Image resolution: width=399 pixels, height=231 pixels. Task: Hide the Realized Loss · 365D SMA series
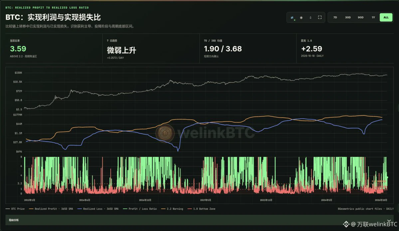coord(98,209)
